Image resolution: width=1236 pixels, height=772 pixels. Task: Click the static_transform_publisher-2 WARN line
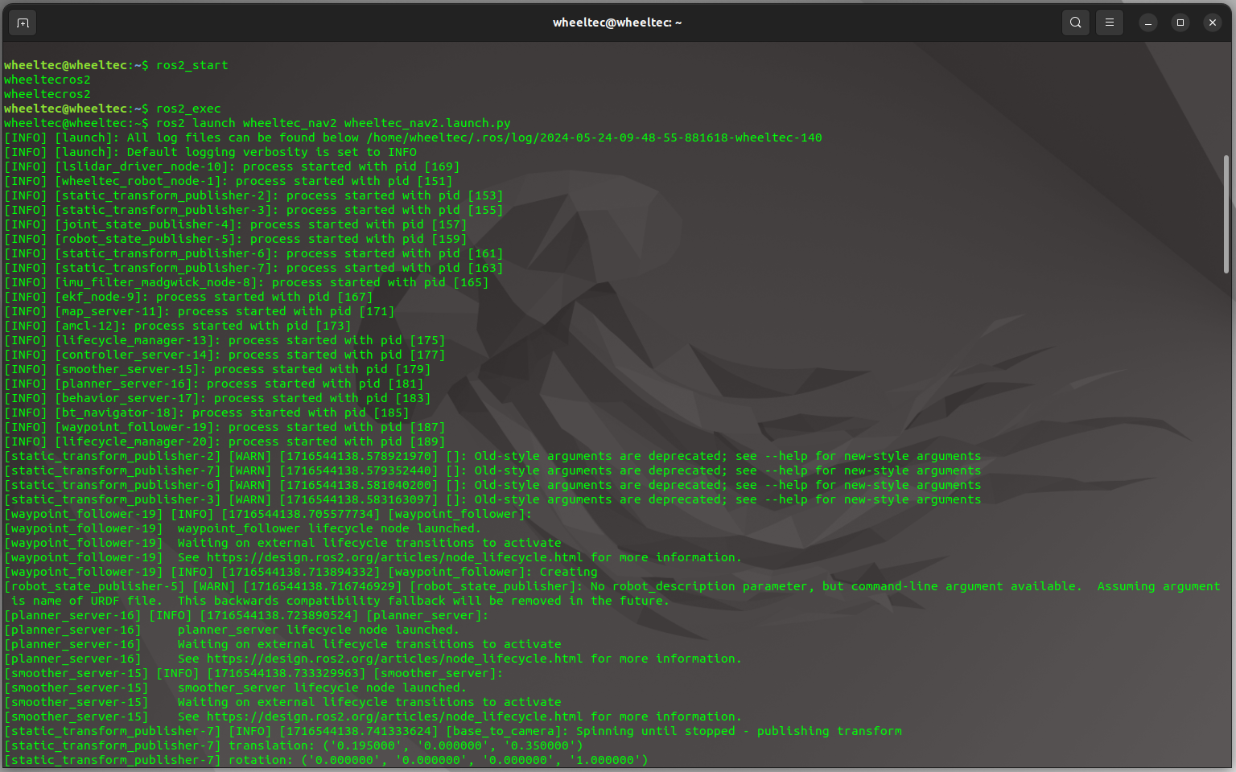pos(492,456)
